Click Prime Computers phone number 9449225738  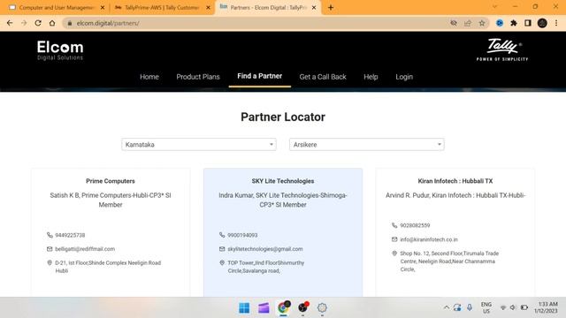coord(70,235)
